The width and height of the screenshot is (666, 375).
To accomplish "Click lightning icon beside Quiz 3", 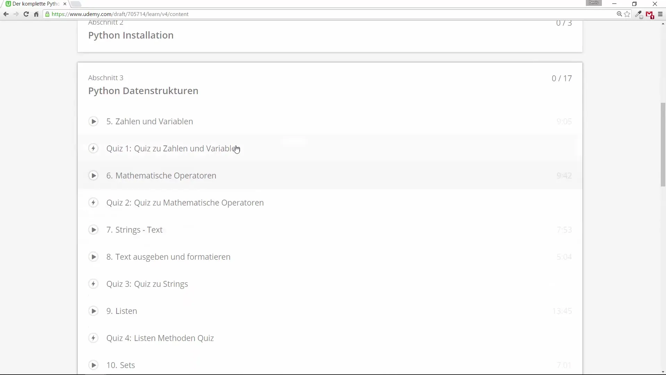I will pos(93,284).
